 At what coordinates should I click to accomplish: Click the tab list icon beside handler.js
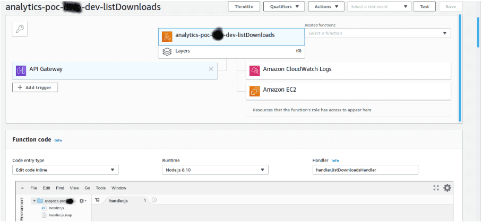pyautogui.click(x=97, y=200)
